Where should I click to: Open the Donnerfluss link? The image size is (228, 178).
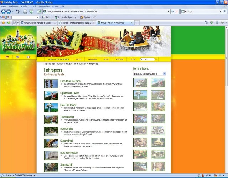(x=67, y=129)
